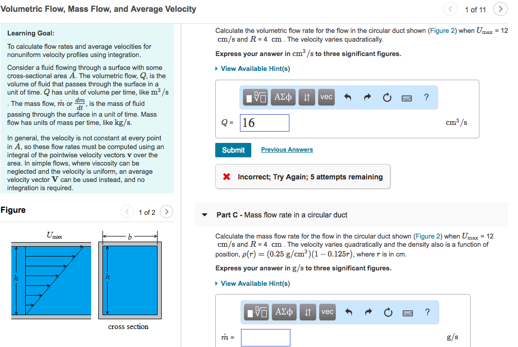Click the redo arrow in Part B toolbar
This screenshot has width=518, height=347.
(368, 97)
